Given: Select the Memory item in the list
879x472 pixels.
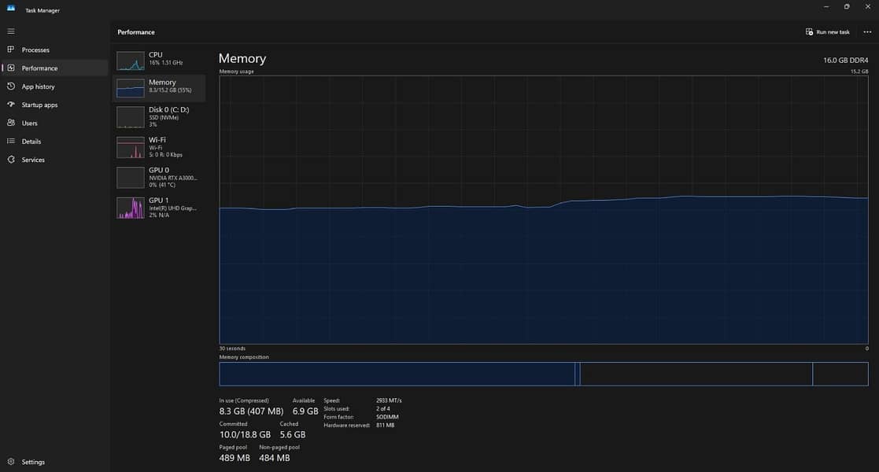Looking at the screenshot, I should pos(159,88).
